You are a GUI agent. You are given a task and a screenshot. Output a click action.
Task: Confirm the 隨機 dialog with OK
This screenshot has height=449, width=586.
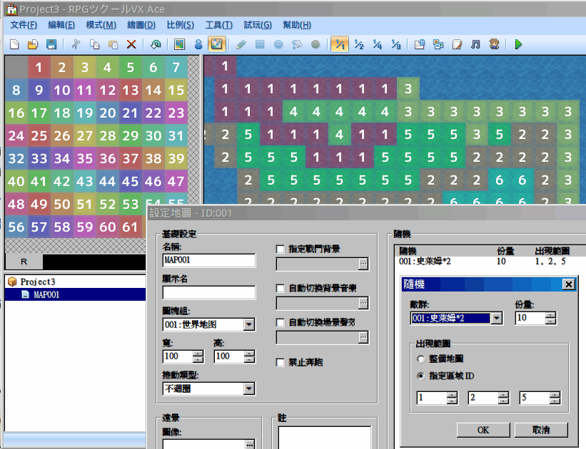point(483,430)
